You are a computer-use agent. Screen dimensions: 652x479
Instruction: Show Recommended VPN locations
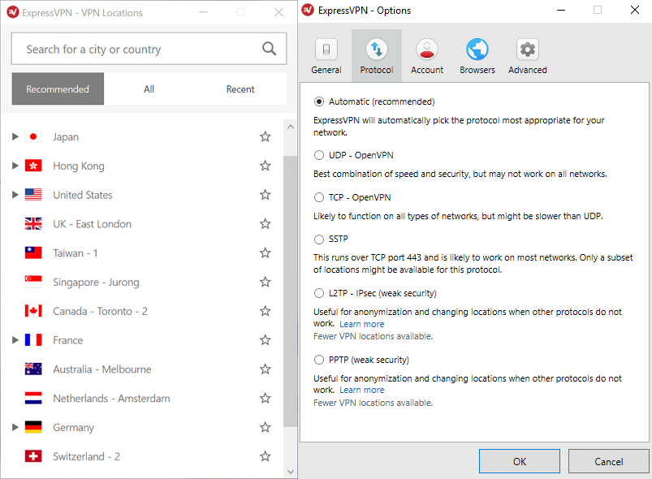[x=58, y=89]
